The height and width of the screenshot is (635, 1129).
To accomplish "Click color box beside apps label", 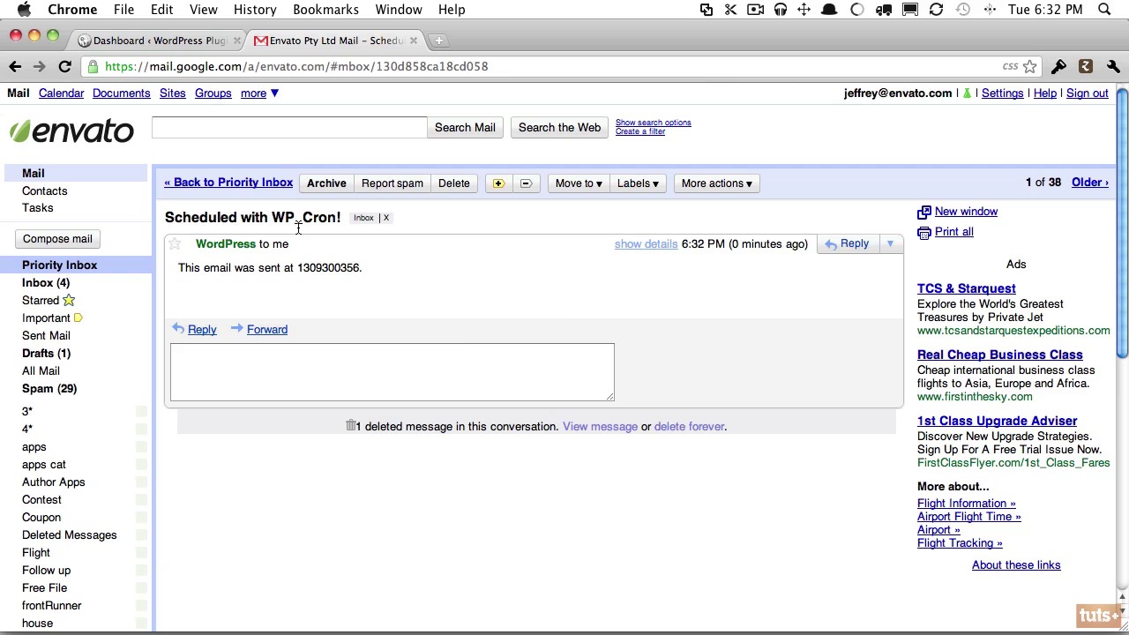I will coord(141,447).
